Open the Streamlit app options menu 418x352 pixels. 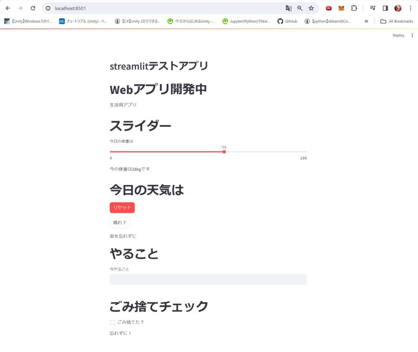pyautogui.click(x=412, y=36)
